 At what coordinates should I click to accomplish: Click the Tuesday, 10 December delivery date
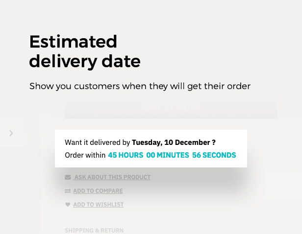click(x=171, y=142)
